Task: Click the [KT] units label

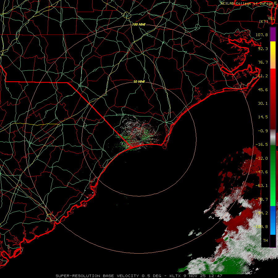Action: pos(264,21)
